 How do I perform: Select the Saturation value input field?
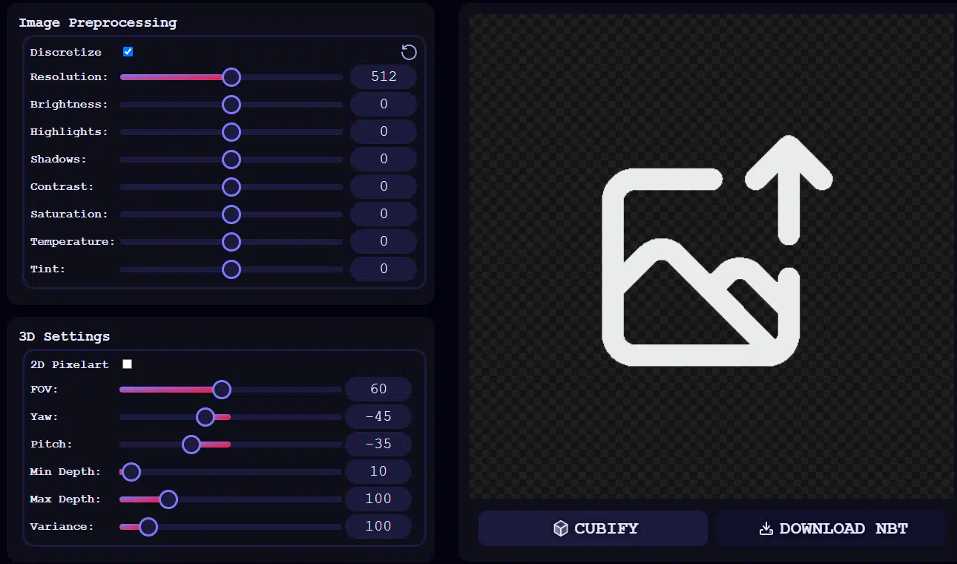tap(384, 214)
